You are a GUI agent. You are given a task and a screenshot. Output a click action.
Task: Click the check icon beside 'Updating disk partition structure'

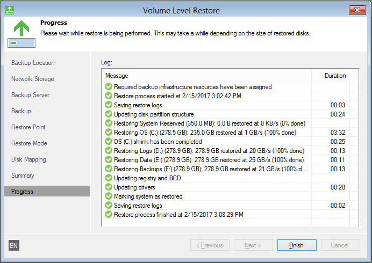click(x=109, y=114)
